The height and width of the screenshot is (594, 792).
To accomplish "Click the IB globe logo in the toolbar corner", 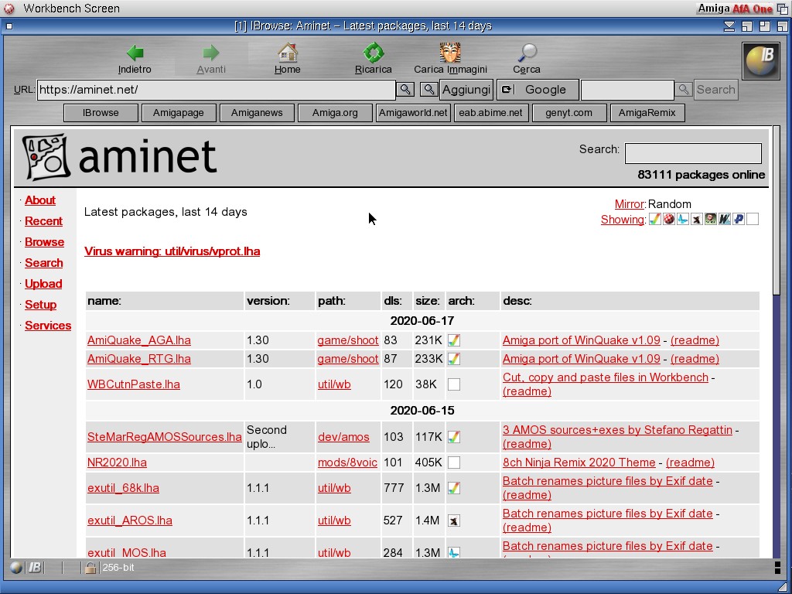I will pyautogui.click(x=760, y=61).
